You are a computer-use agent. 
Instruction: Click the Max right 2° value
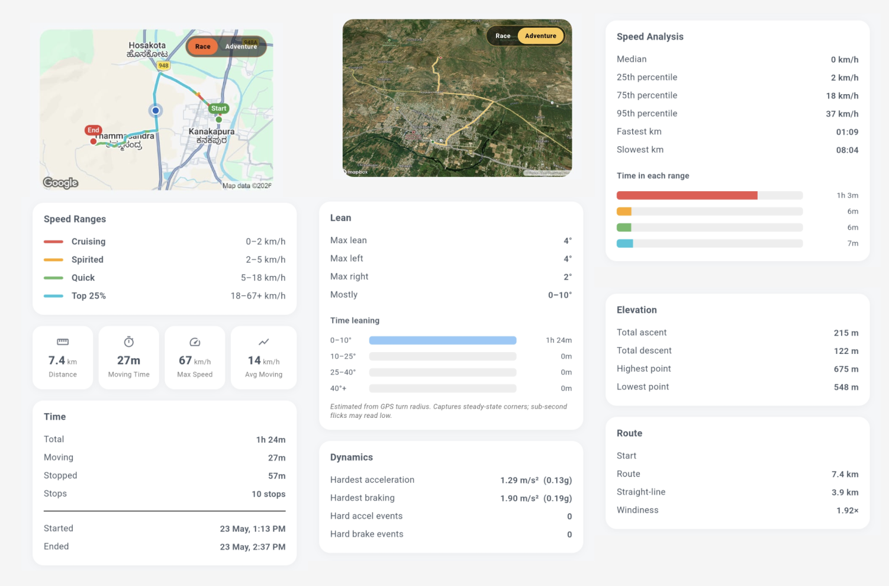(568, 277)
